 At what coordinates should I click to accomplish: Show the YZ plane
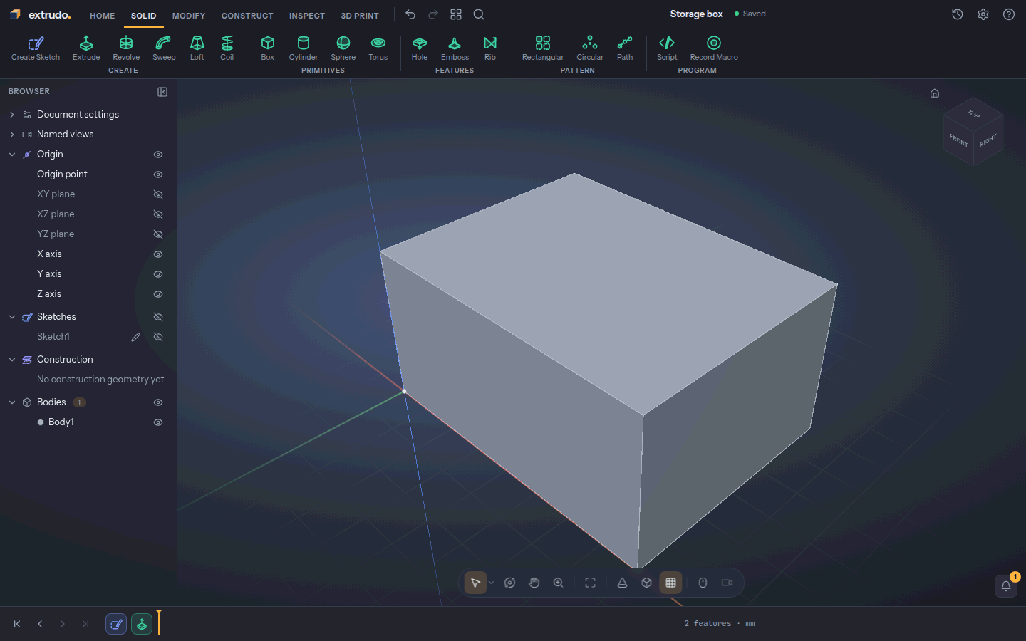[158, 234]
